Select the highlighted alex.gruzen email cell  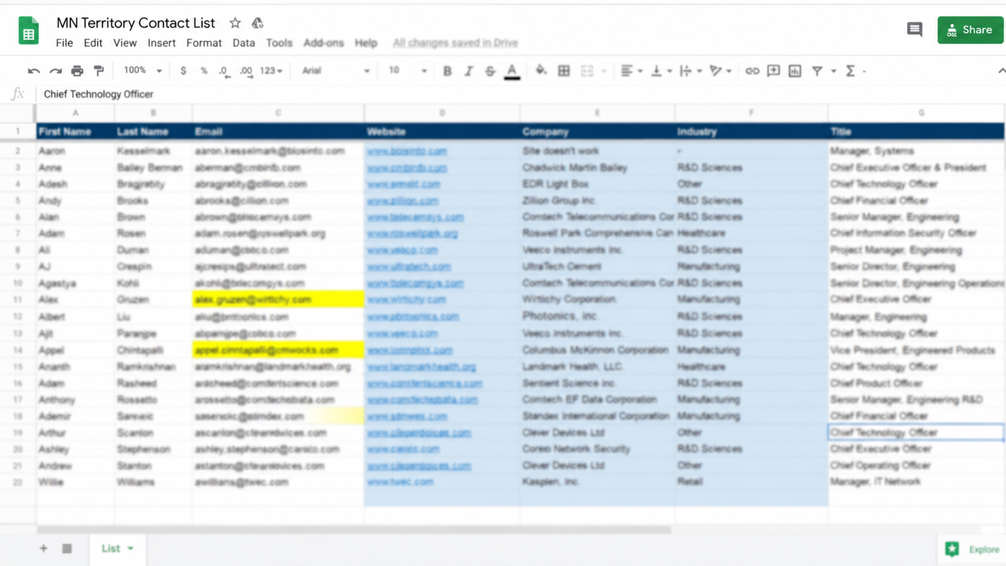click(x=278, y=300)
